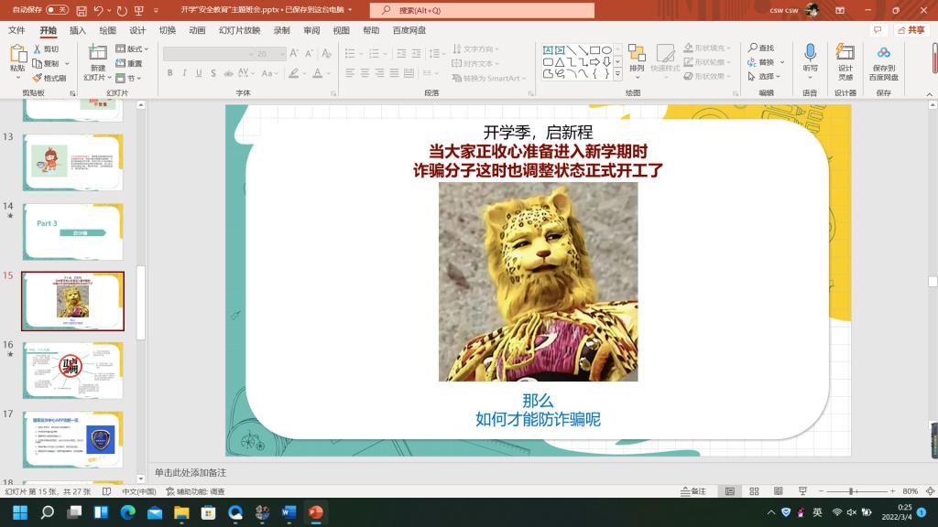This screenshot has width=938, height=527.
Task: Expand the Select (选择) dropdown
Action: pos(765,77)
